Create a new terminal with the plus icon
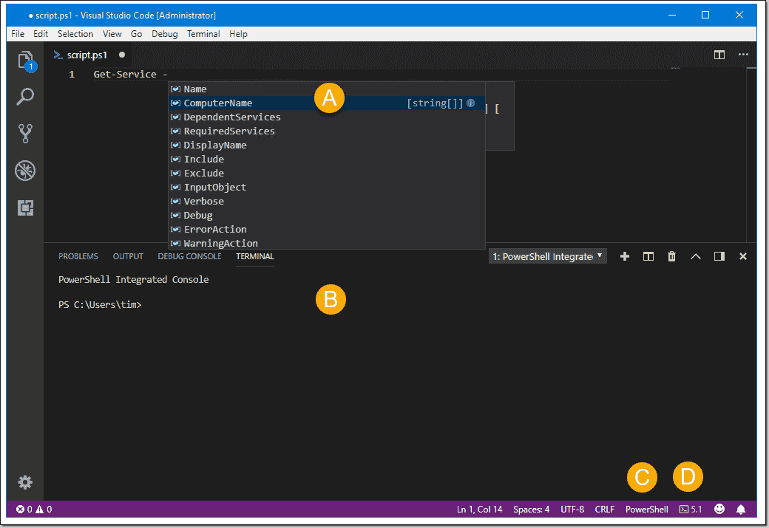 [x=625, y=256]
